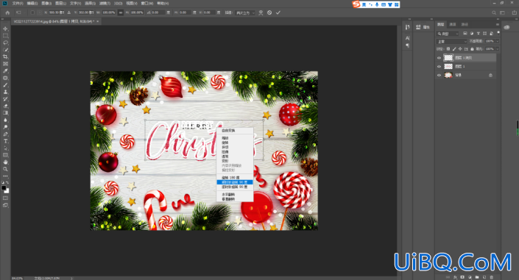Hide the 背景 background layer

tap(439, 75)
